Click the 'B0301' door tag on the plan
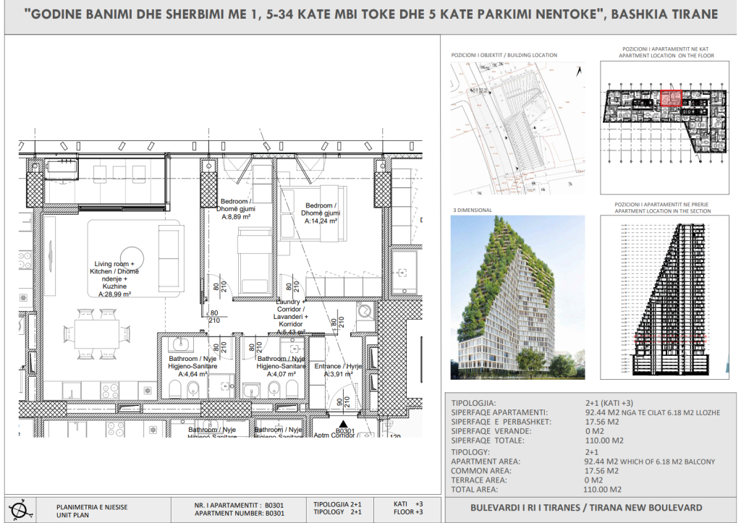 (345, 431)
